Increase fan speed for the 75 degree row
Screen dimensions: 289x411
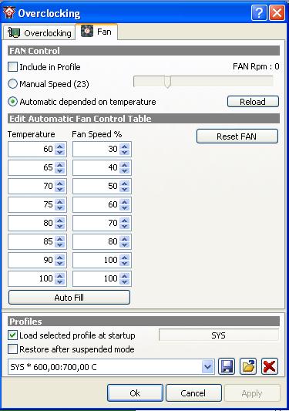pyautogui.click(x=124, y=202)
